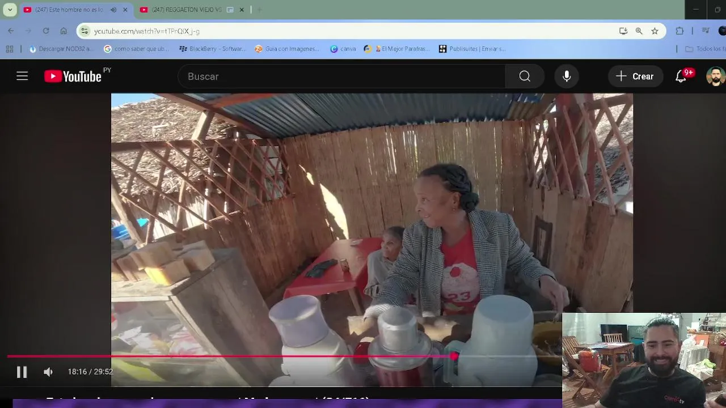
Task: Open the apps grid in the bookmarks bar
Action: pos(10,49)
